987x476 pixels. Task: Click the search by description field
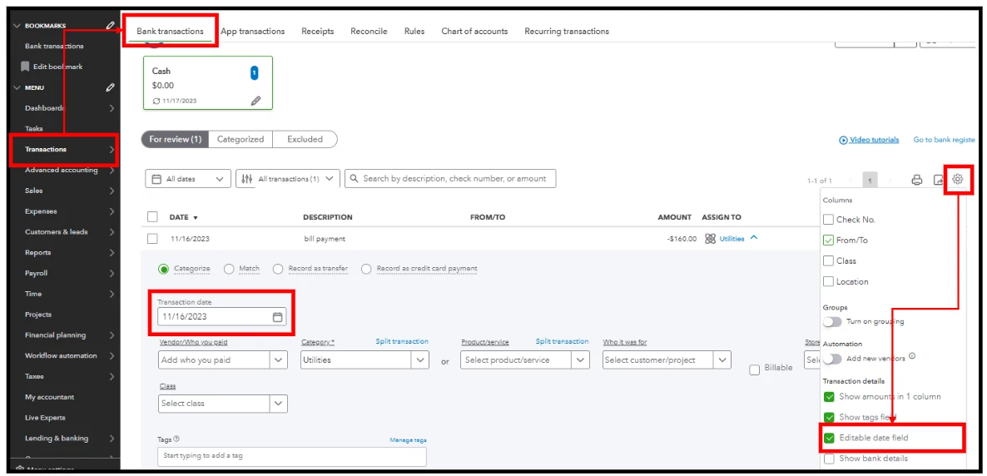pos(450,178)
